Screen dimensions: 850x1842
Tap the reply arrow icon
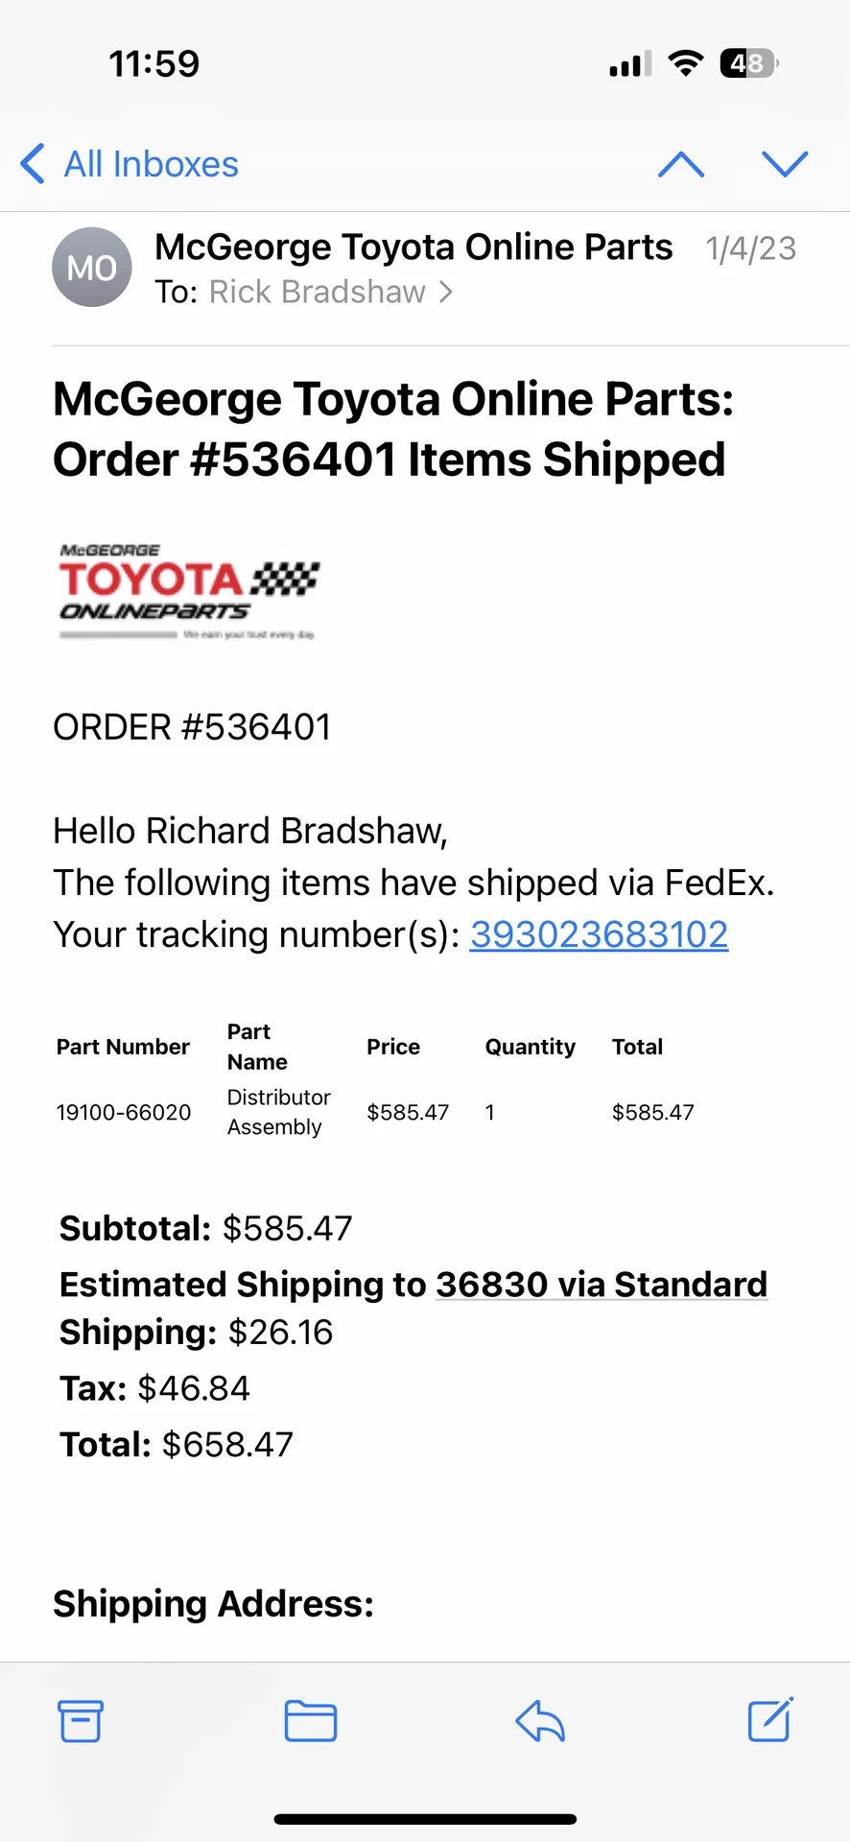click(x=540, y=1721)
